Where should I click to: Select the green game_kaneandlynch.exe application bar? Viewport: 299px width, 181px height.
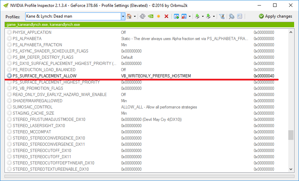149,25
